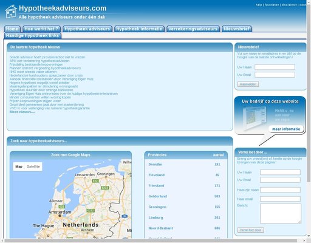
Task: Switch map to Satellite view
Action: pyautogui.click(x=33, y=166)
